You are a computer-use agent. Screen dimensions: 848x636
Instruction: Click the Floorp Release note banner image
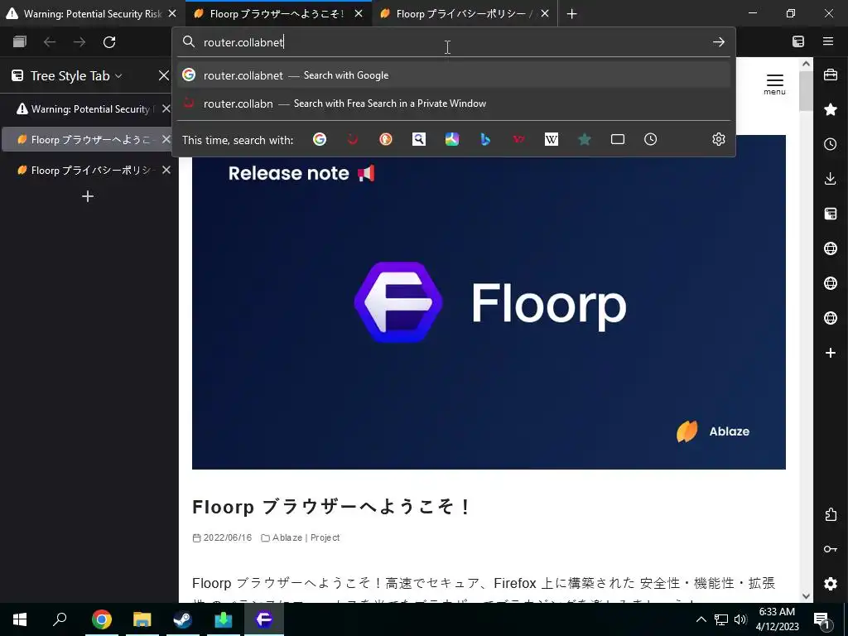(489, 301)
